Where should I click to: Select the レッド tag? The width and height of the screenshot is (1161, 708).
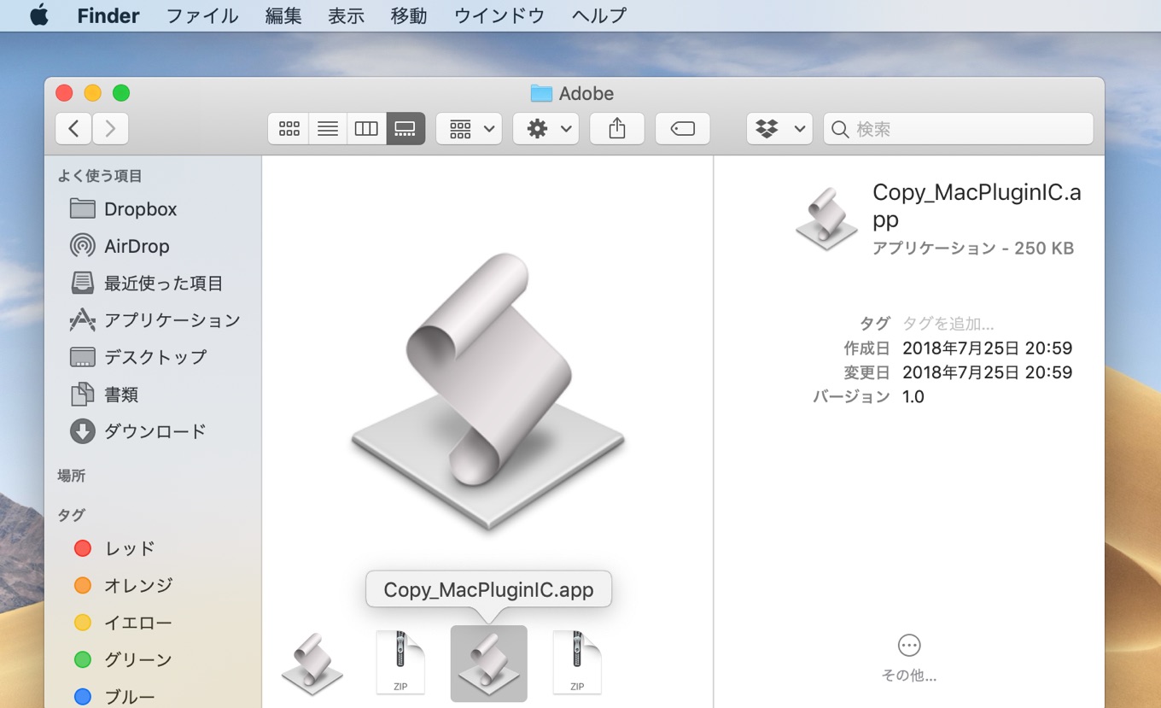tap(114, 548)
